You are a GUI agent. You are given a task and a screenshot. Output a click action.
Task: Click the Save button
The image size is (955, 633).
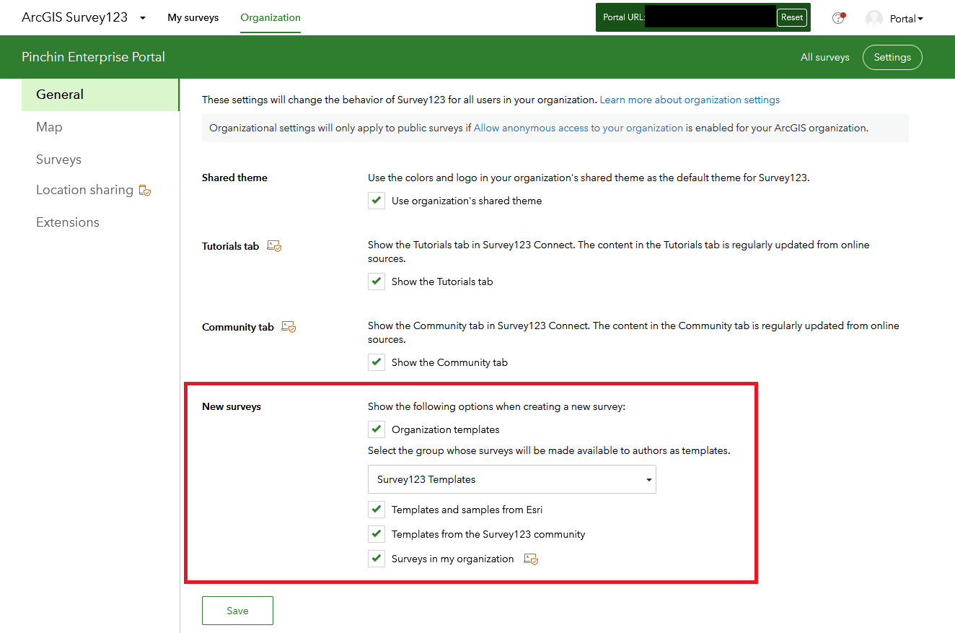237,610
